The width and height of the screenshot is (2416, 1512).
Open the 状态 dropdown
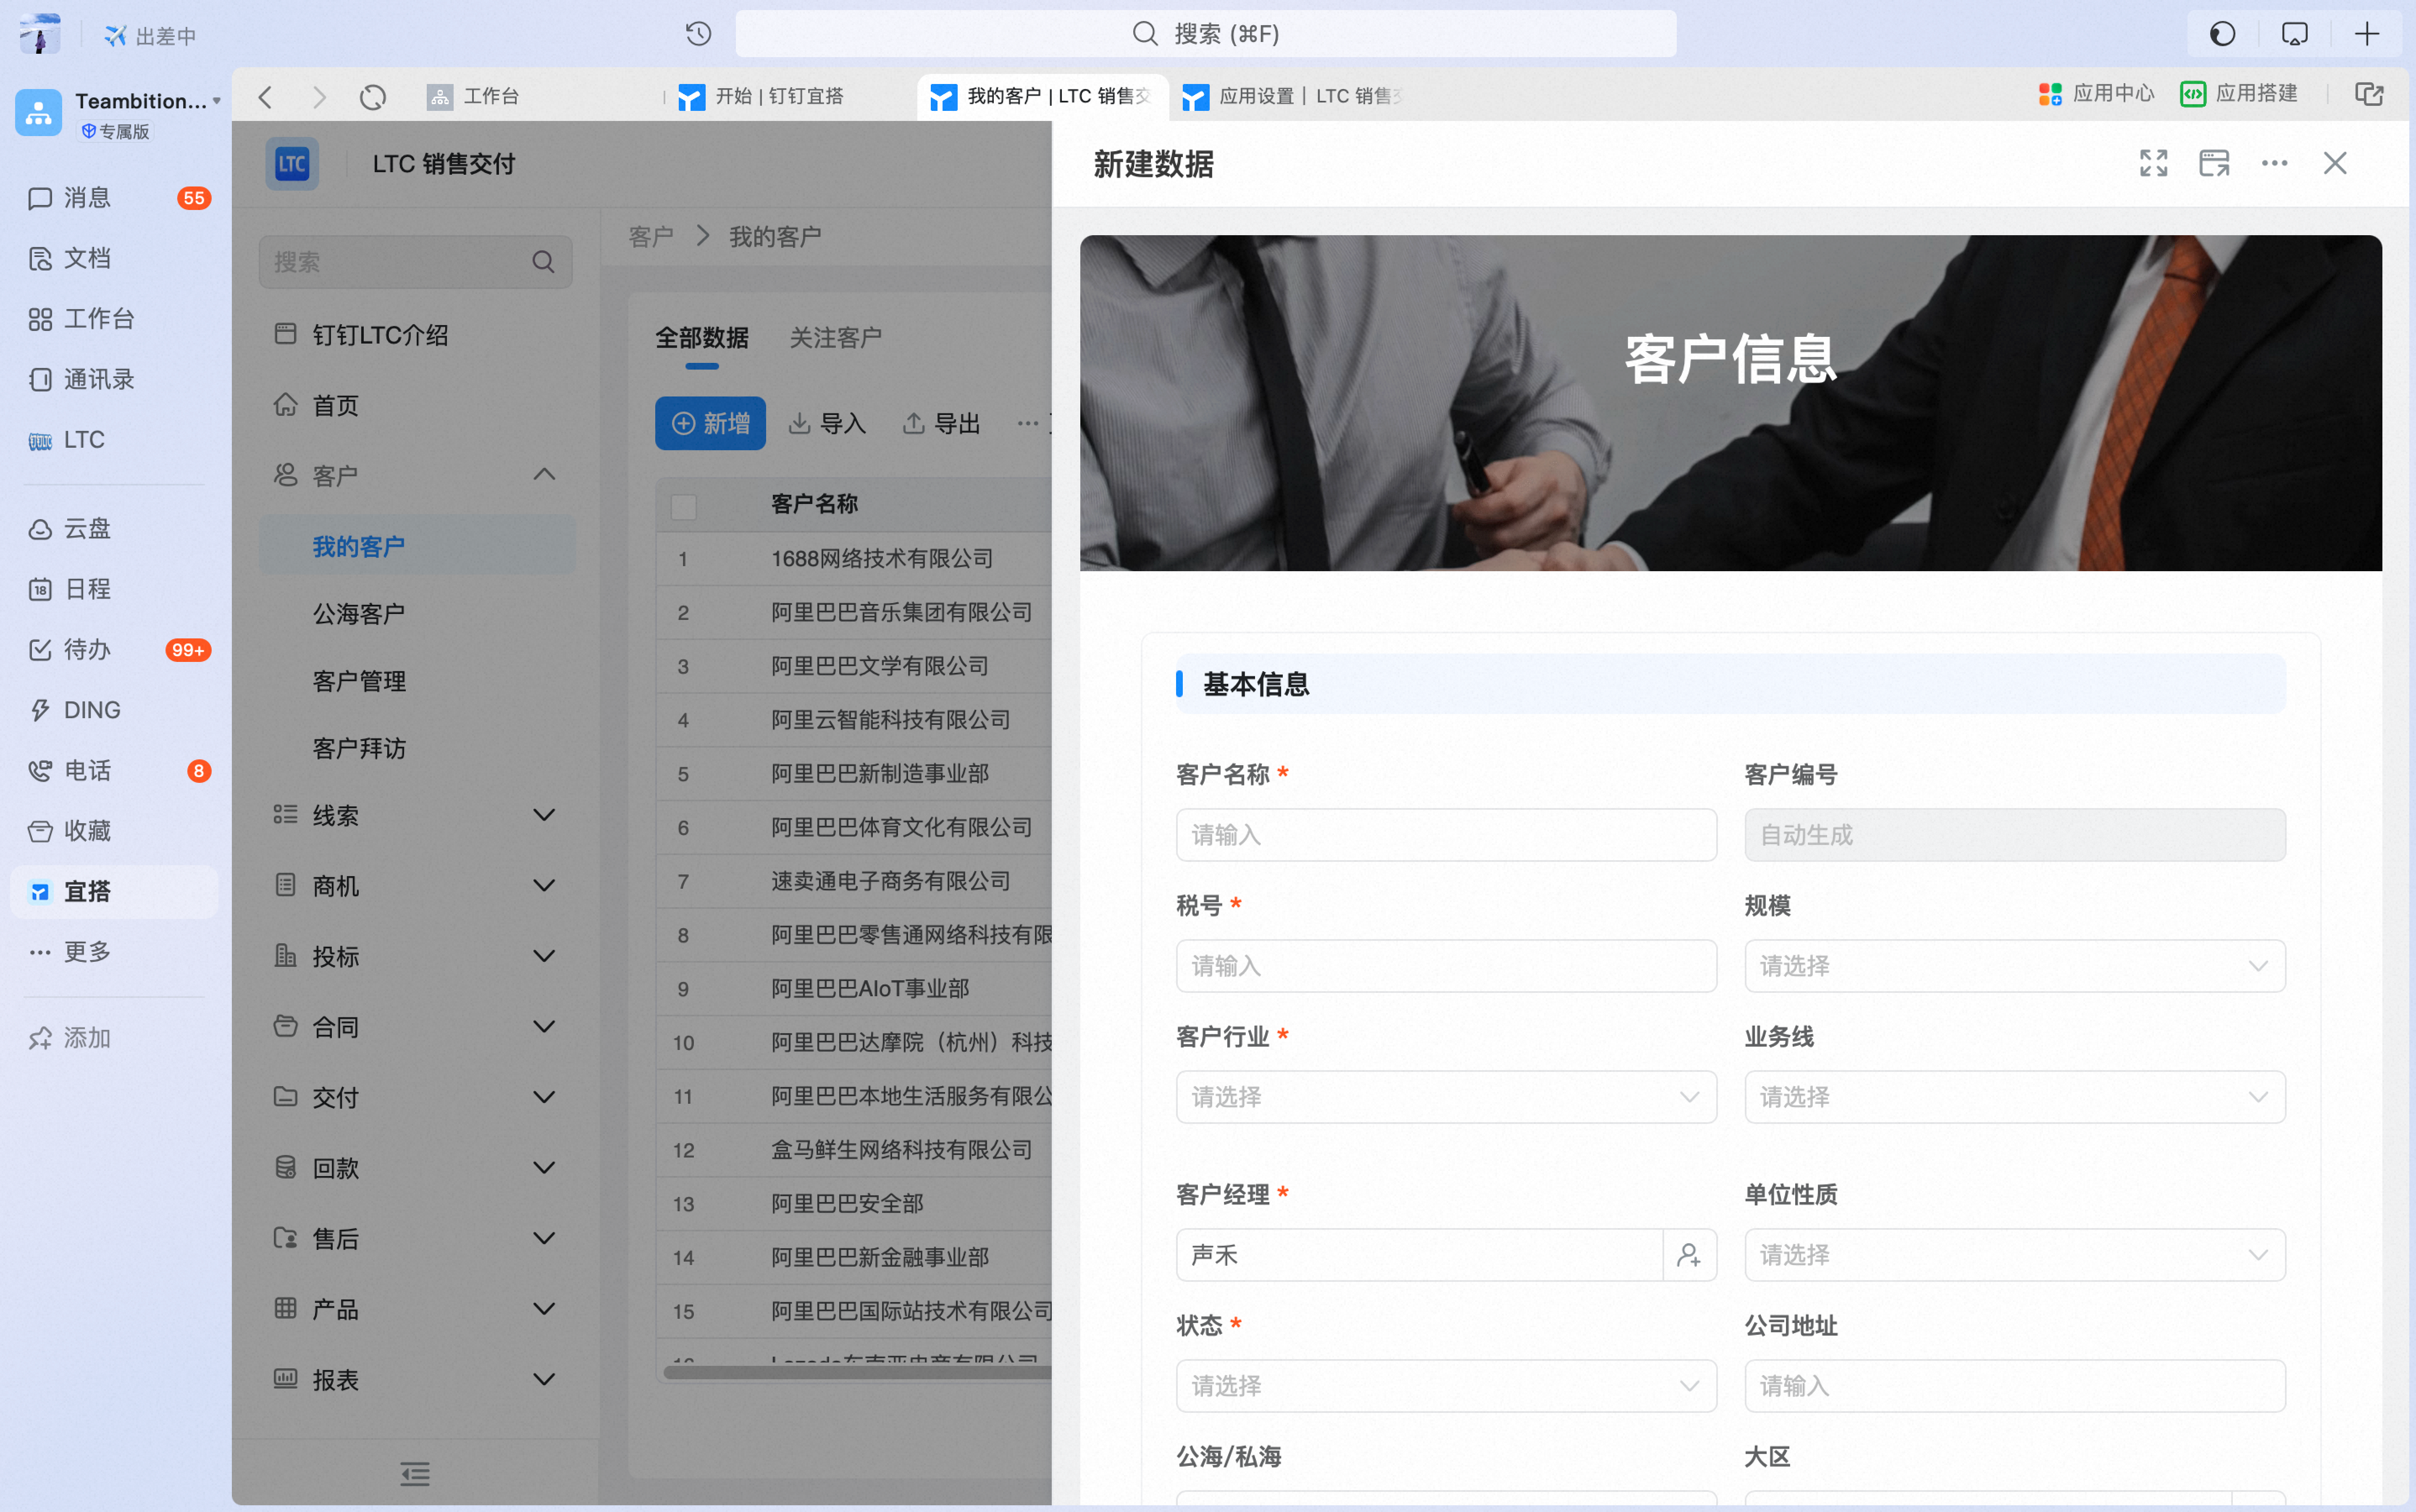pos(1446,1386)
